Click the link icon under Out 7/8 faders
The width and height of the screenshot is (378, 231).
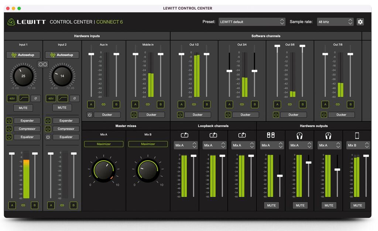click(338, 104)
